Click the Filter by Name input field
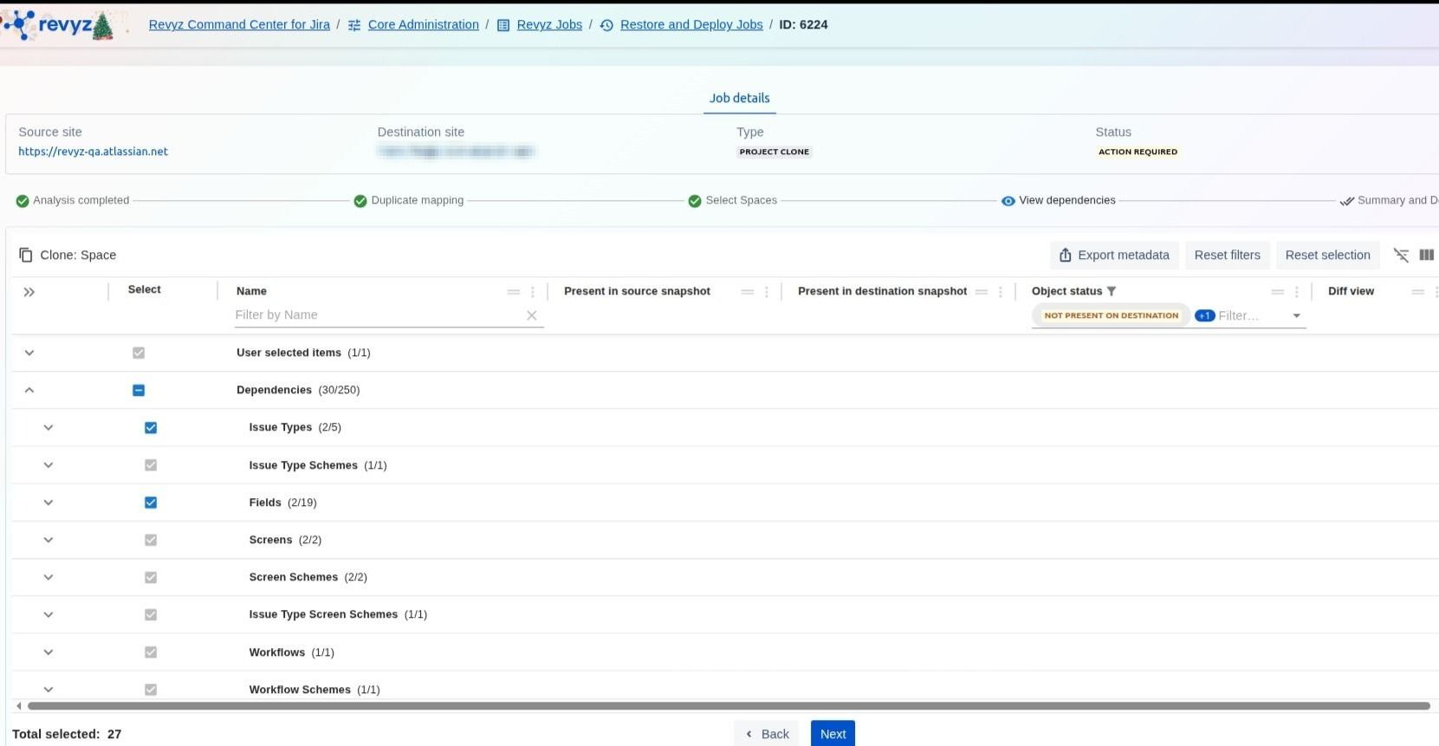Viewport: 1439px width, 746px height. tap(377, 315)
